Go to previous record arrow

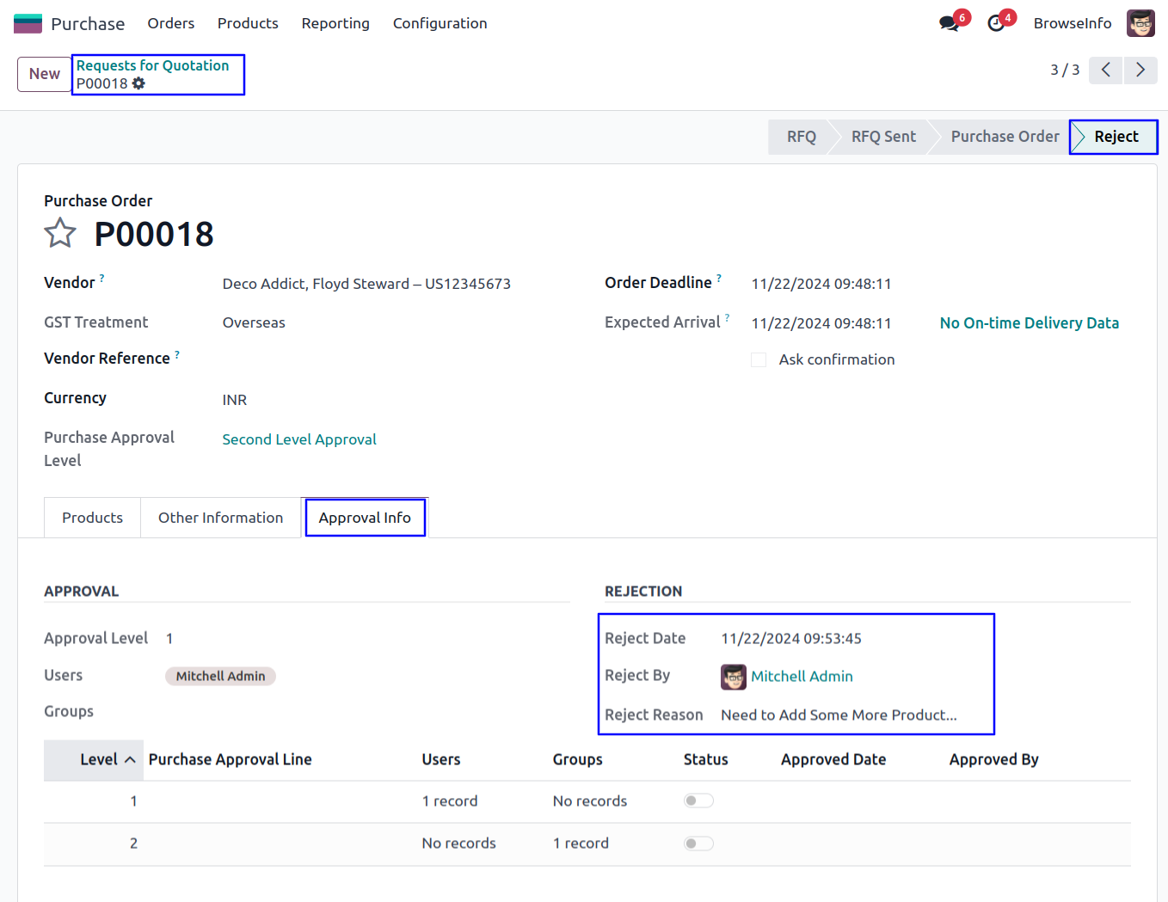pos(1106,70)
